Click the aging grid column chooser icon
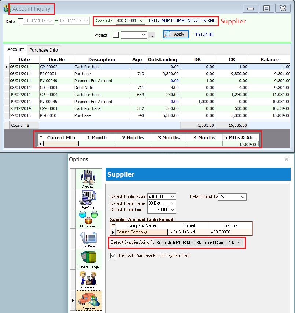 [41, 137]
